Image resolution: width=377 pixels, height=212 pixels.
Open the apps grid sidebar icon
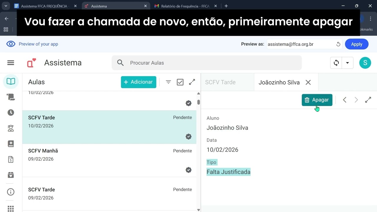11,208
